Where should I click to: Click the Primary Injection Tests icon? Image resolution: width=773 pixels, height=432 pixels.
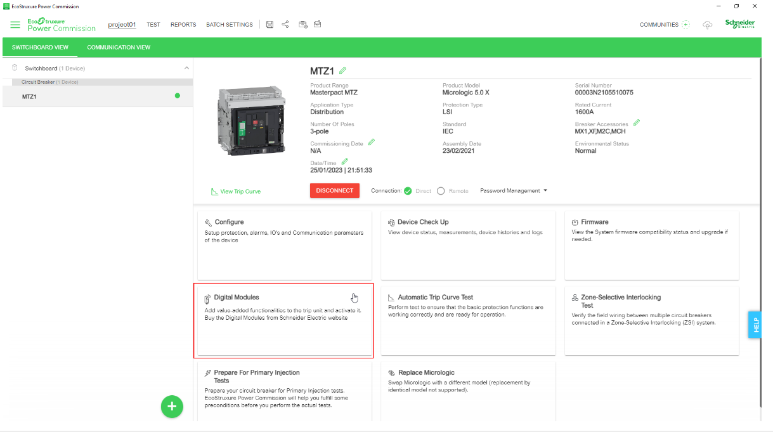coord(208,373)
